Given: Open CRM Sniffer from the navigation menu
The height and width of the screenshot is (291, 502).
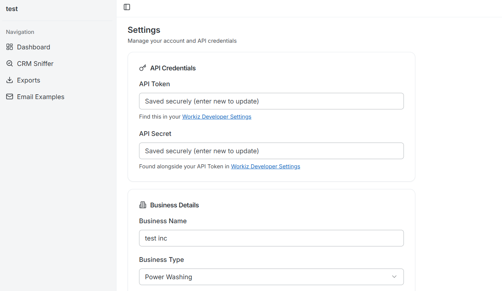Looking at the screenshot, I should (35, 63).
